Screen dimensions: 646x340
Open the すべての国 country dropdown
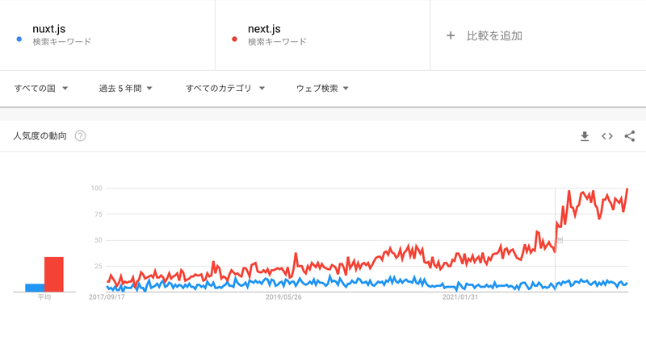(x=40, y=88)
